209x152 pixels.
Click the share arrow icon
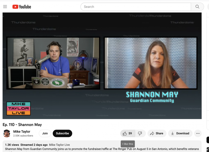click(152, 133)
